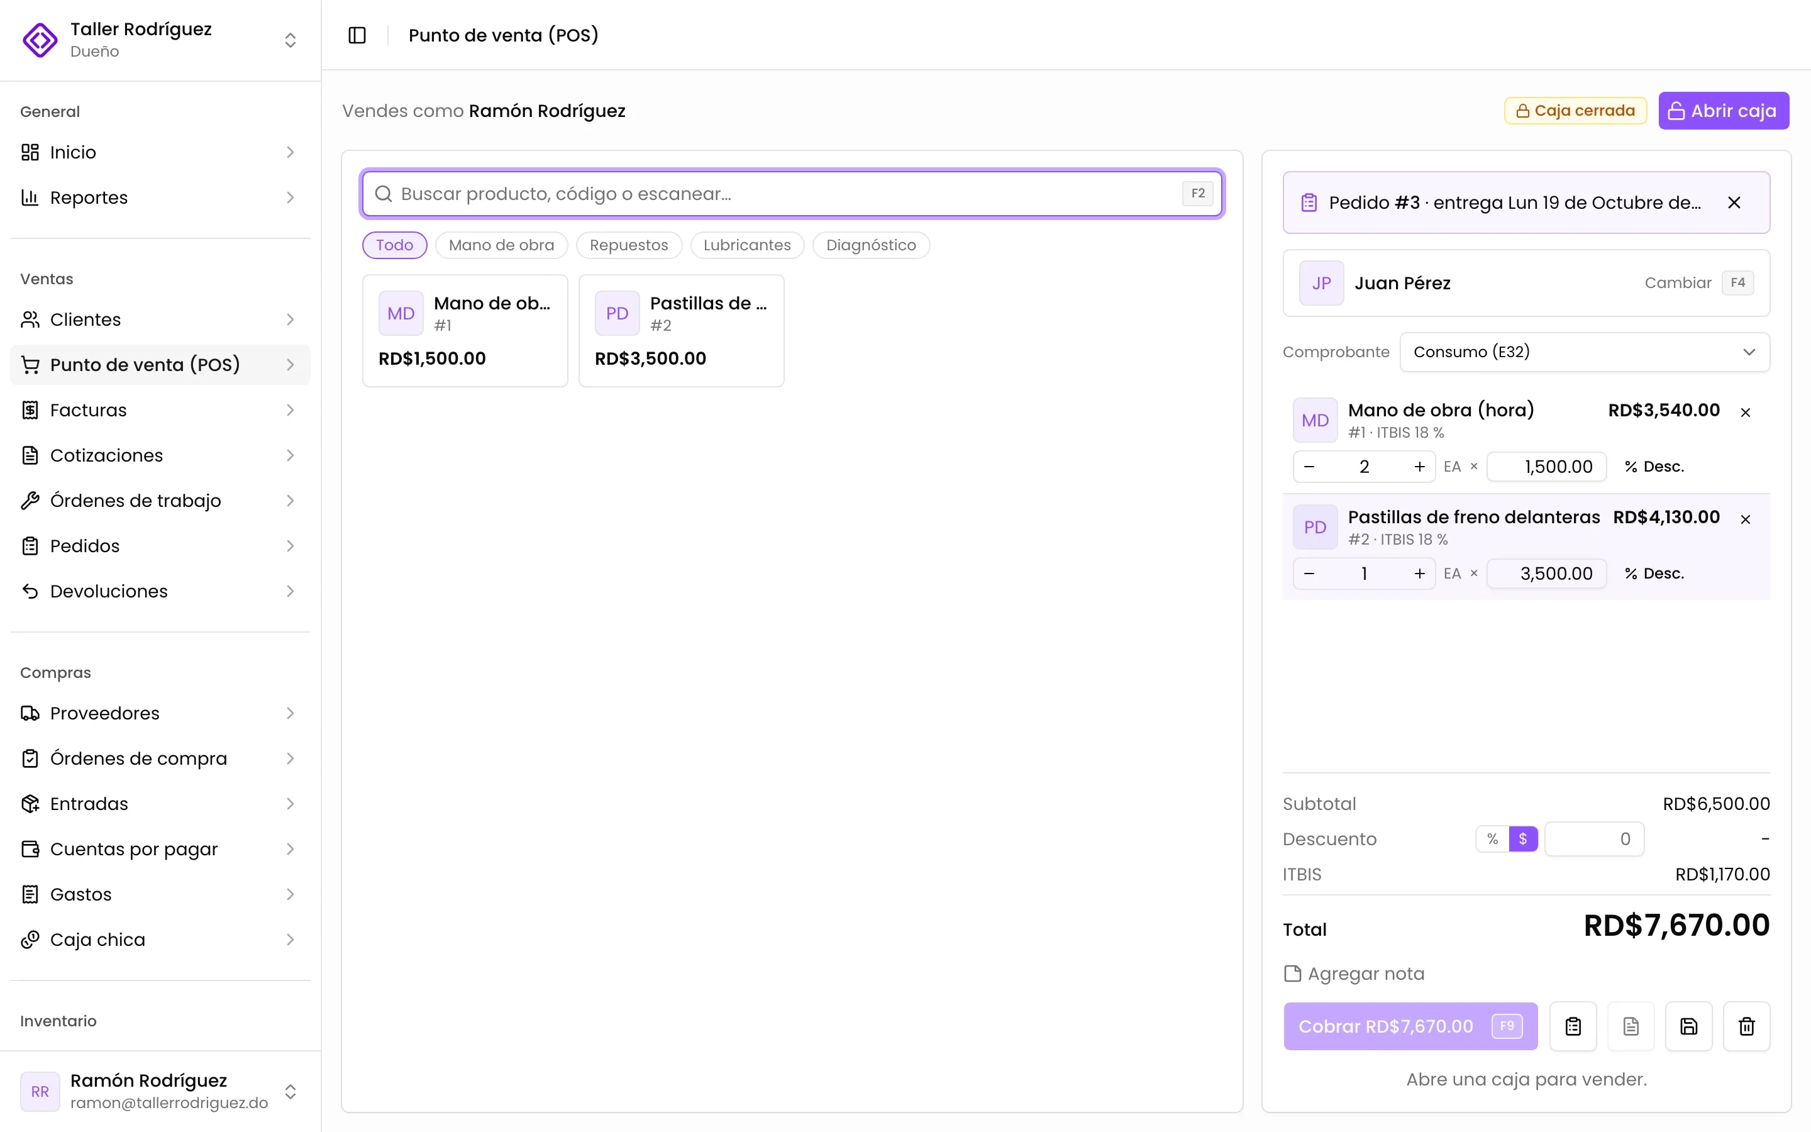Open Órdenes de trabajo wrench item

159,501
